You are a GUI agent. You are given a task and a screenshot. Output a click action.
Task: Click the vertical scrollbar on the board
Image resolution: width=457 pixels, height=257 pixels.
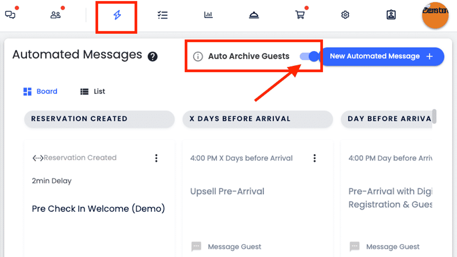[435, 116]
